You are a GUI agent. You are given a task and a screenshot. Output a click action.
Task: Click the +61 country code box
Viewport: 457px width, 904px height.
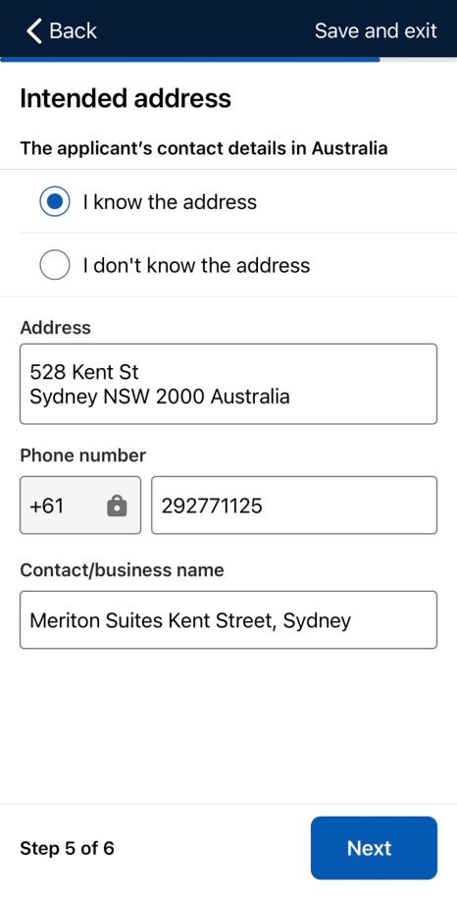[80, 505]
